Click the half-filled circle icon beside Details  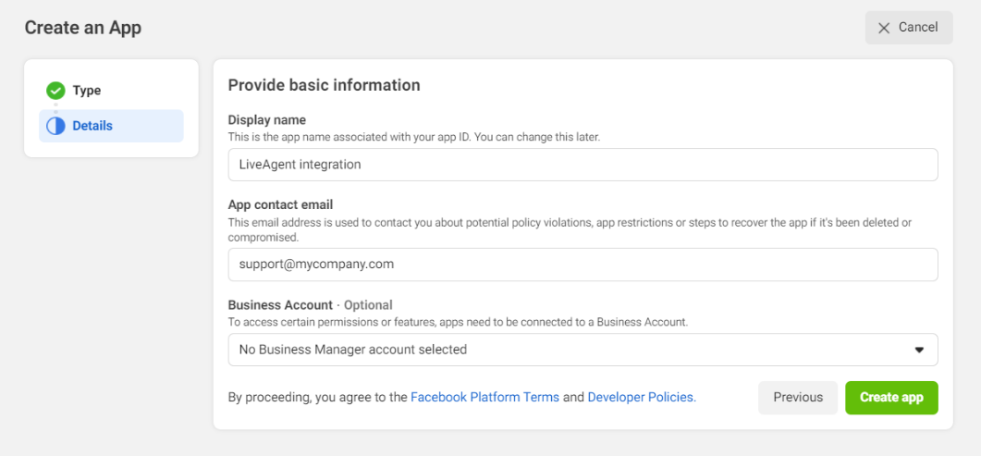55,126
